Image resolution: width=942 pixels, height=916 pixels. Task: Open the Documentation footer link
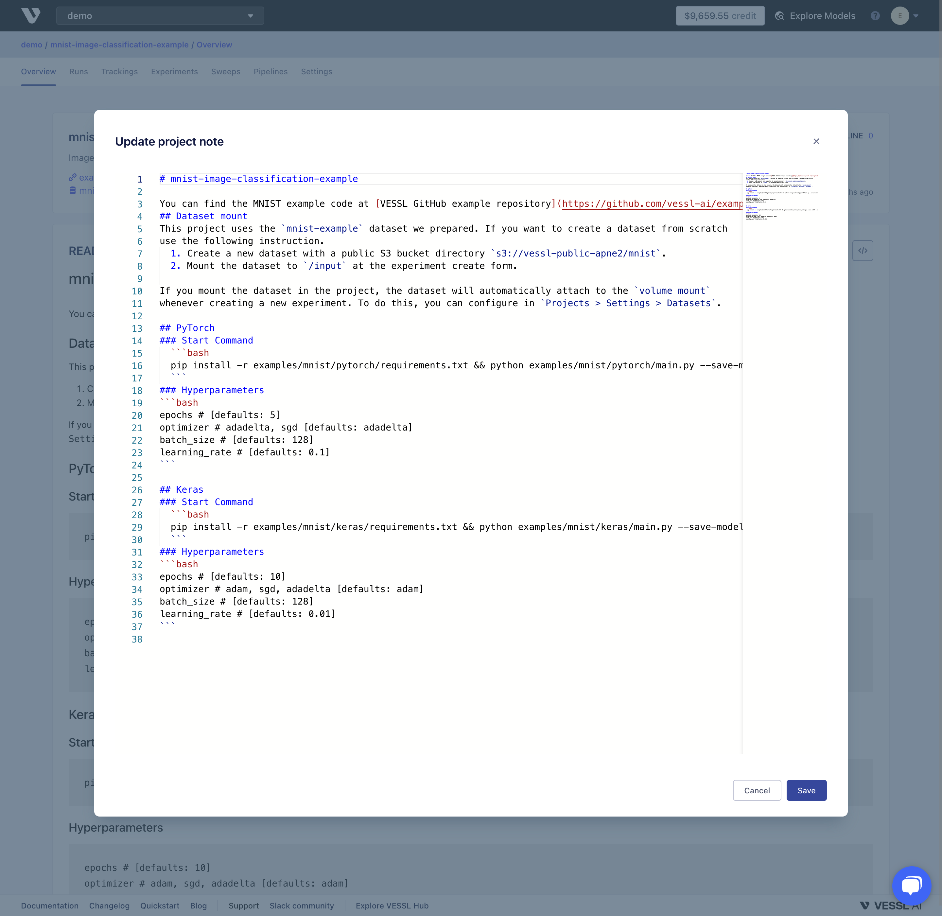(x=50, y=906)
